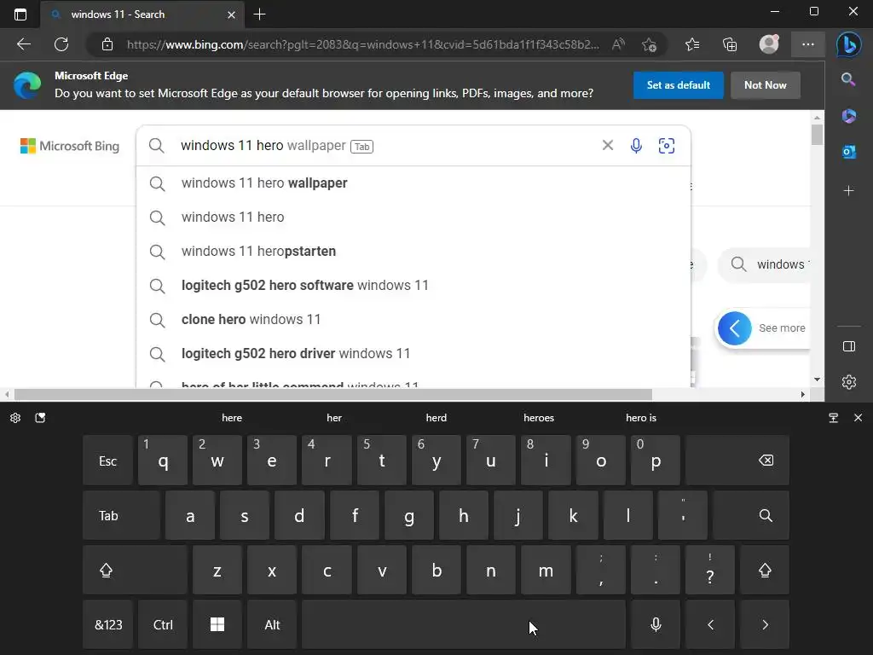Click the Microsoft Bing logo
Screen dimensions: 873x655
(x=70, y=146)
